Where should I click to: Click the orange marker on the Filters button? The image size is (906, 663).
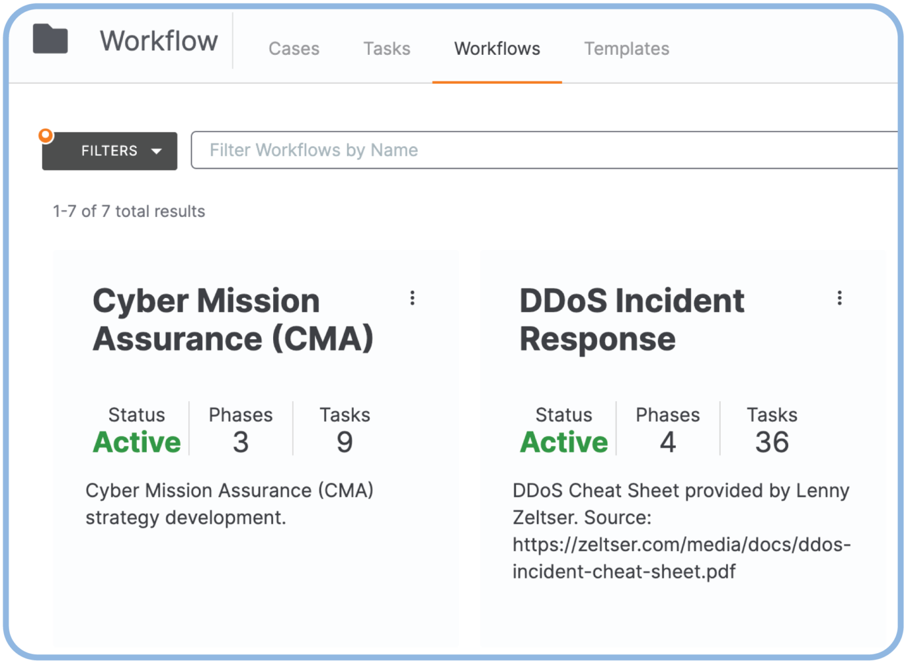pyautogui.click(x=46, y=135)
